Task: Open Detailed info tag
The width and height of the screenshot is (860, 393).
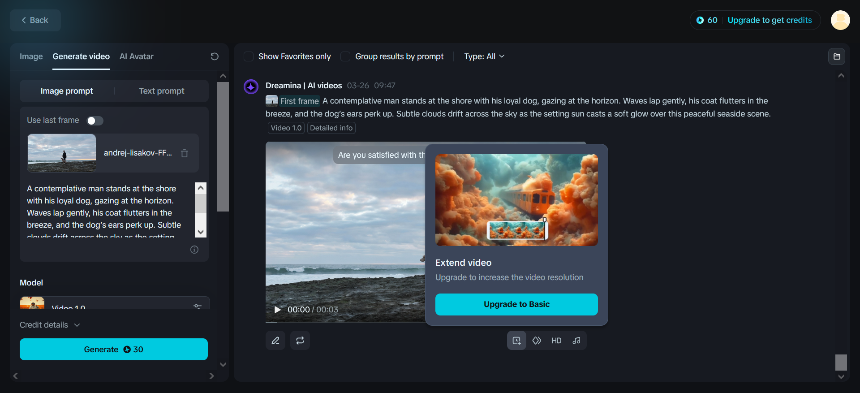Action: pyautogui.click(x=331, y=128)
